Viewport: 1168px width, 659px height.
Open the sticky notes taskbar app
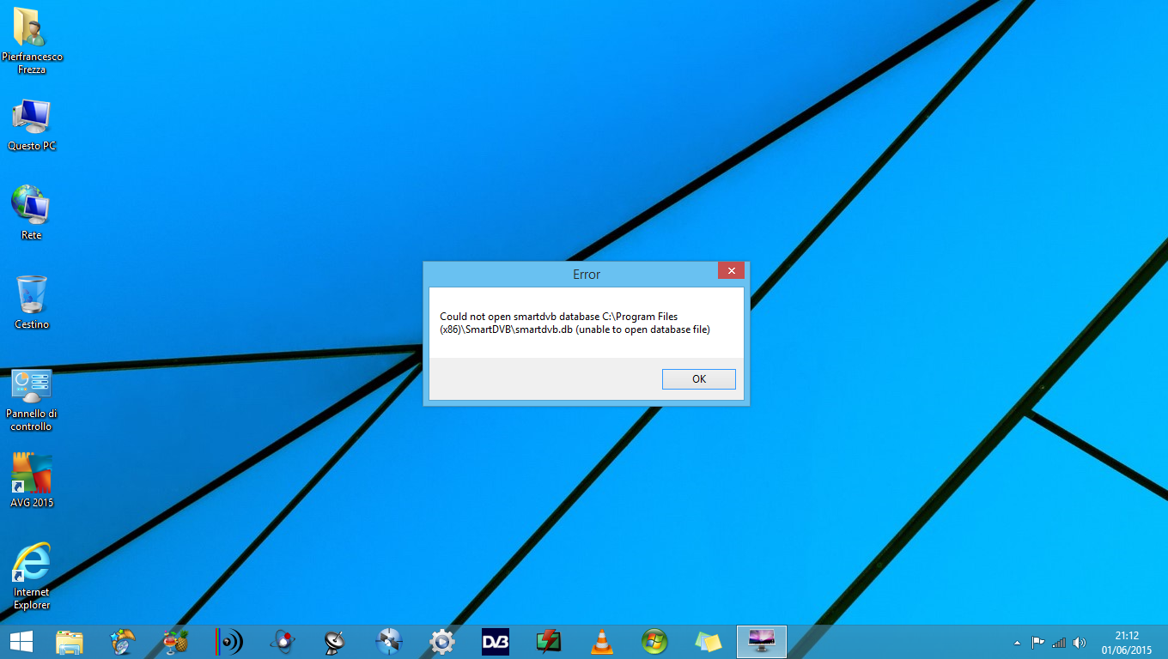[x=709, y=642]
